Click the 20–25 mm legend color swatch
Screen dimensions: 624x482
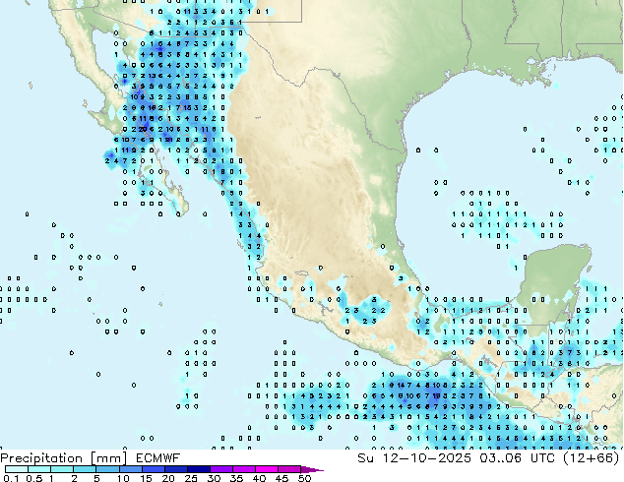[176, 469]
